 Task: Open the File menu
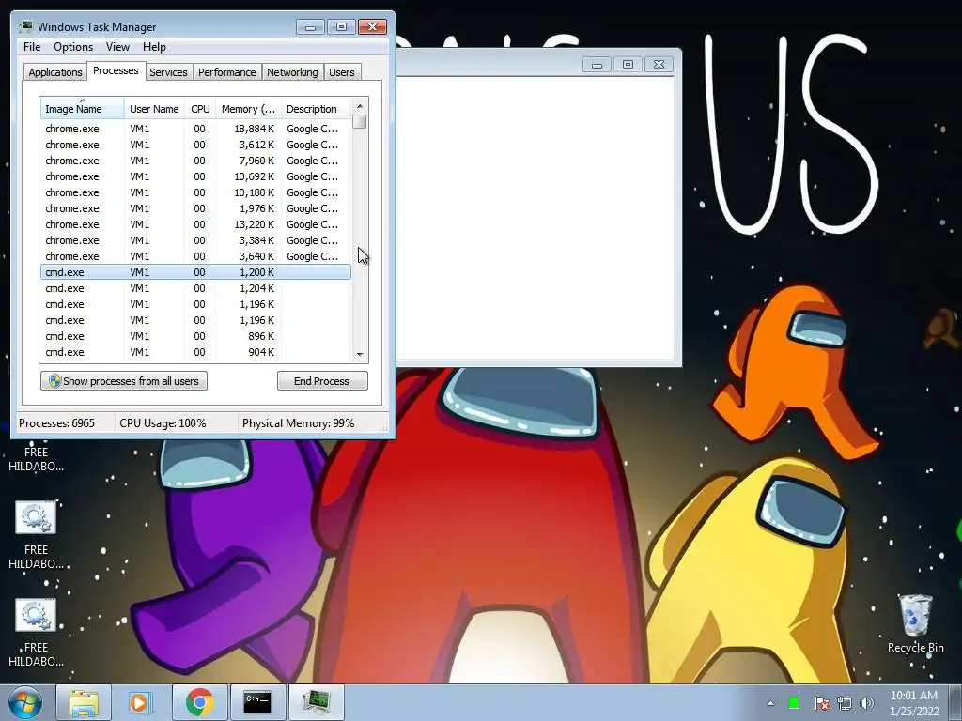pyautogui.click(x=32, y=47)
